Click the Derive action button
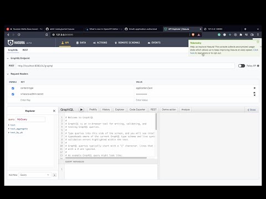The height and width of the screenshot is (199, 266). 169,109
